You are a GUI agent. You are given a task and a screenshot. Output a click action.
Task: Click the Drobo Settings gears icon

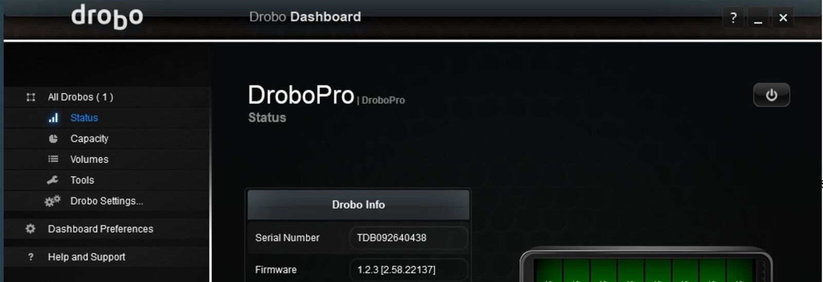[52, 201]
